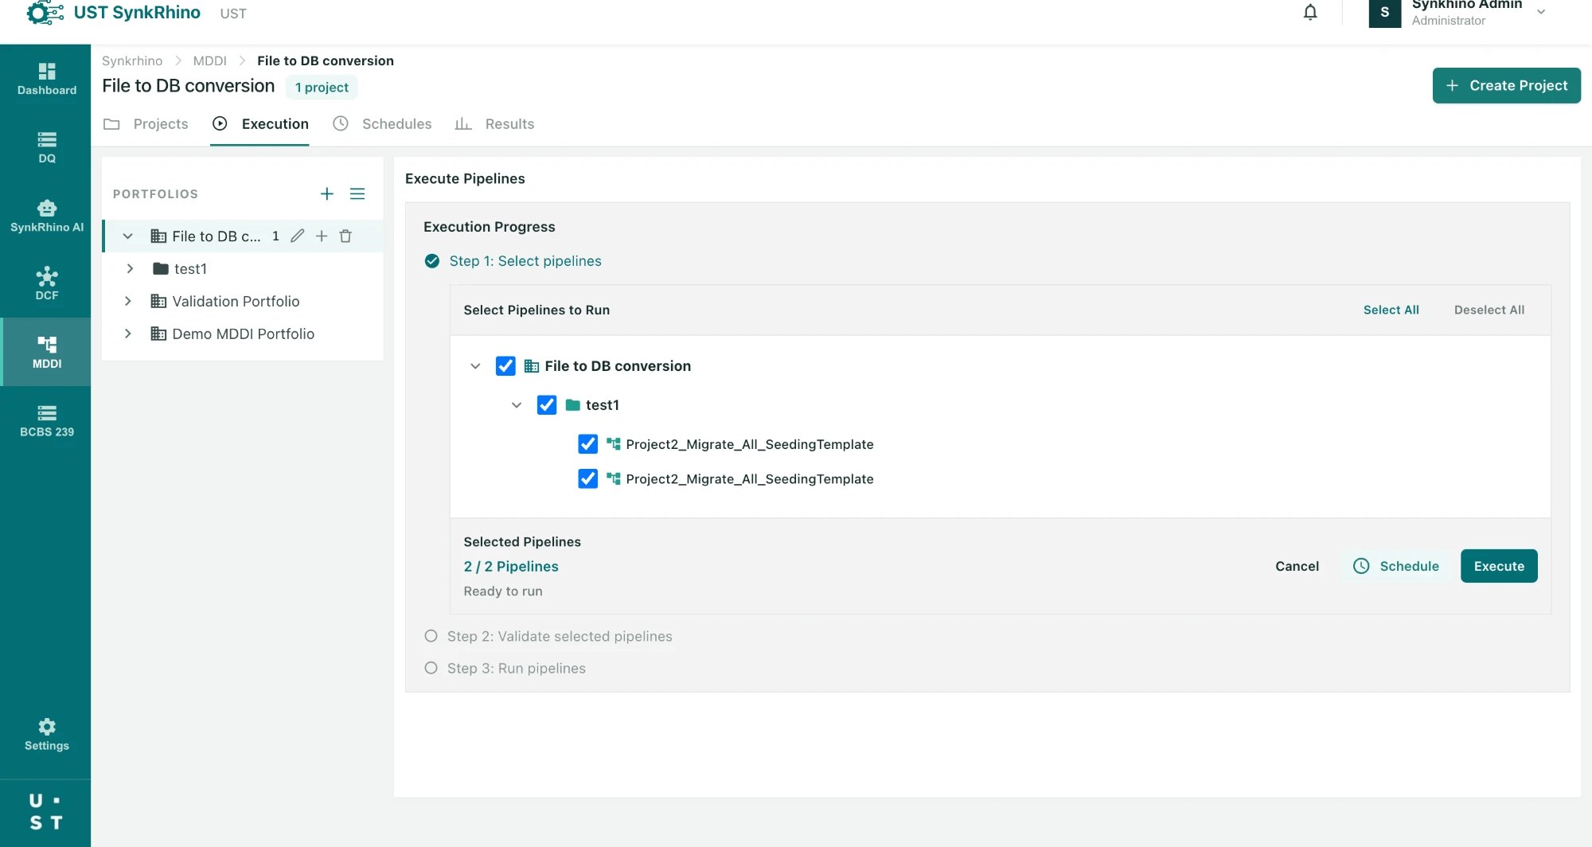Click the Deselect All link
1592x847 pixels.
point(1489,310)
